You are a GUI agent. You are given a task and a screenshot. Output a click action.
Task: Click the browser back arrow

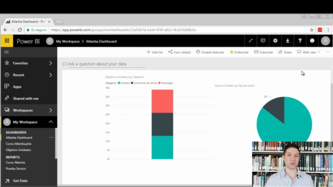(x=5, y=30)
